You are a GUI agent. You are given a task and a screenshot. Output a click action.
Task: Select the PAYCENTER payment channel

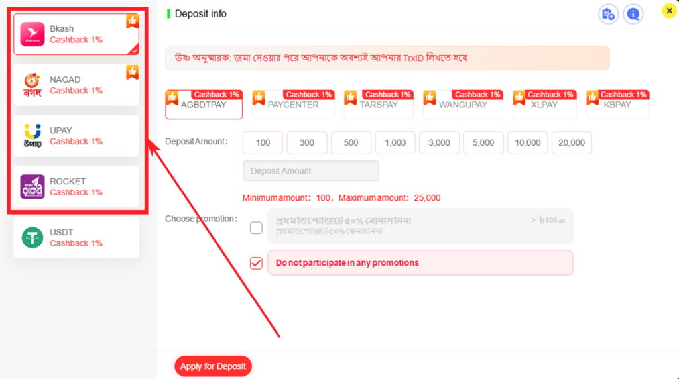pos(293,105)
